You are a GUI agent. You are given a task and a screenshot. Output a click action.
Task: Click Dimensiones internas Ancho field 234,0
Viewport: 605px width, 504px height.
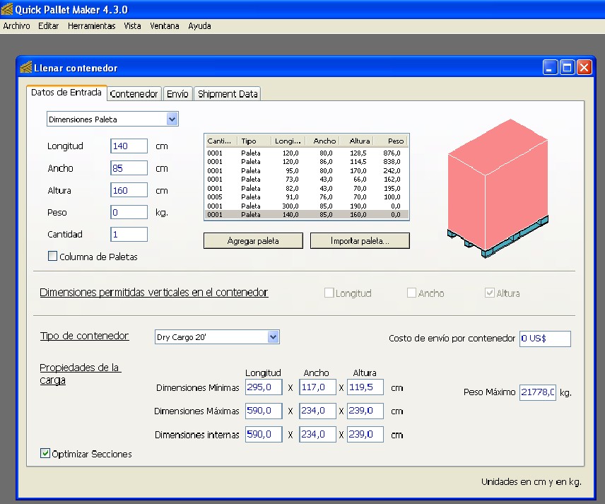click(x=317, y=434)
